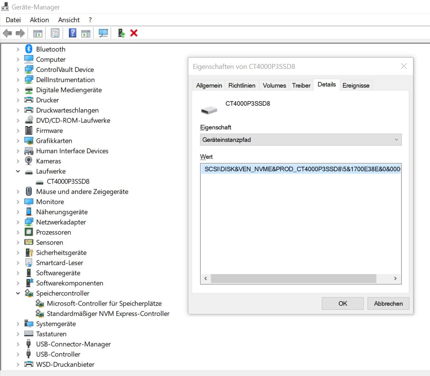Switch to the Richtlinien tab

pos(242,85)
